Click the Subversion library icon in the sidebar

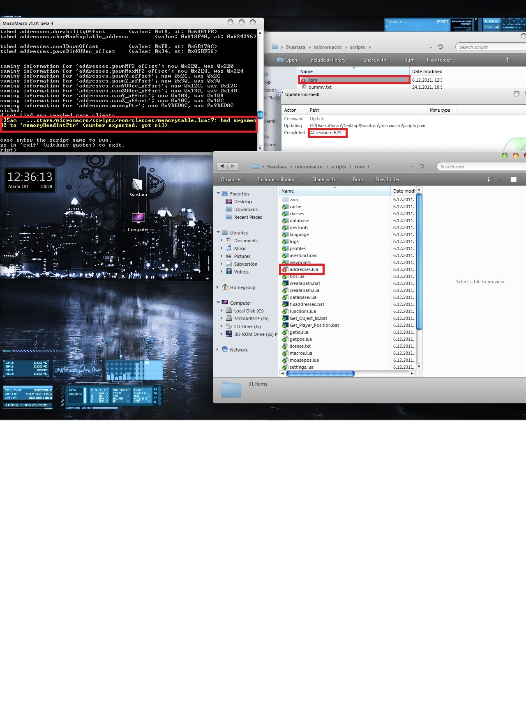(x=229, y=264)
